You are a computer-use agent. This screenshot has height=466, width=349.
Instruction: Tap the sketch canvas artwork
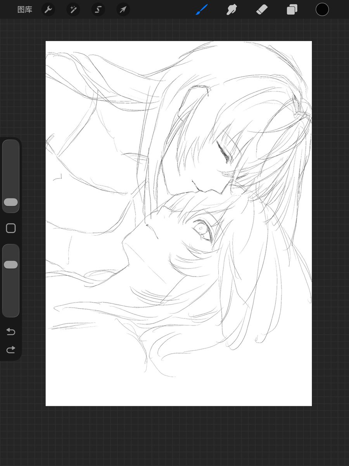179,223
